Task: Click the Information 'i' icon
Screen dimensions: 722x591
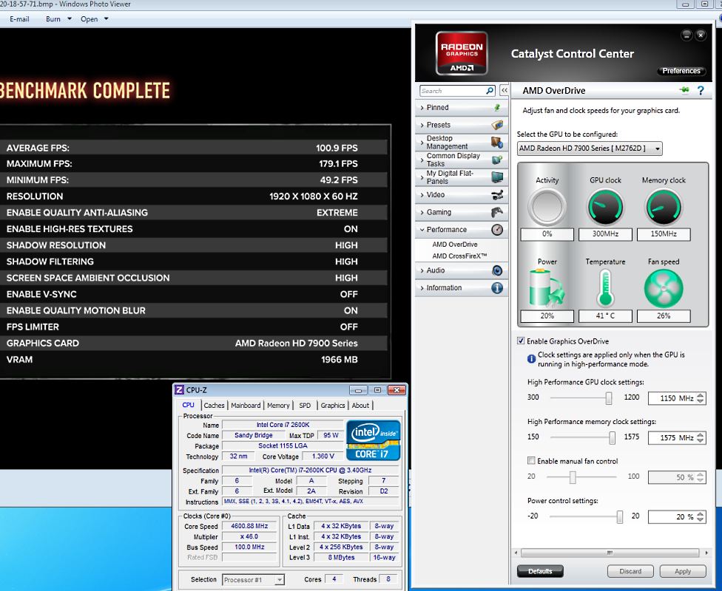Action: click(x=497, y=288)
